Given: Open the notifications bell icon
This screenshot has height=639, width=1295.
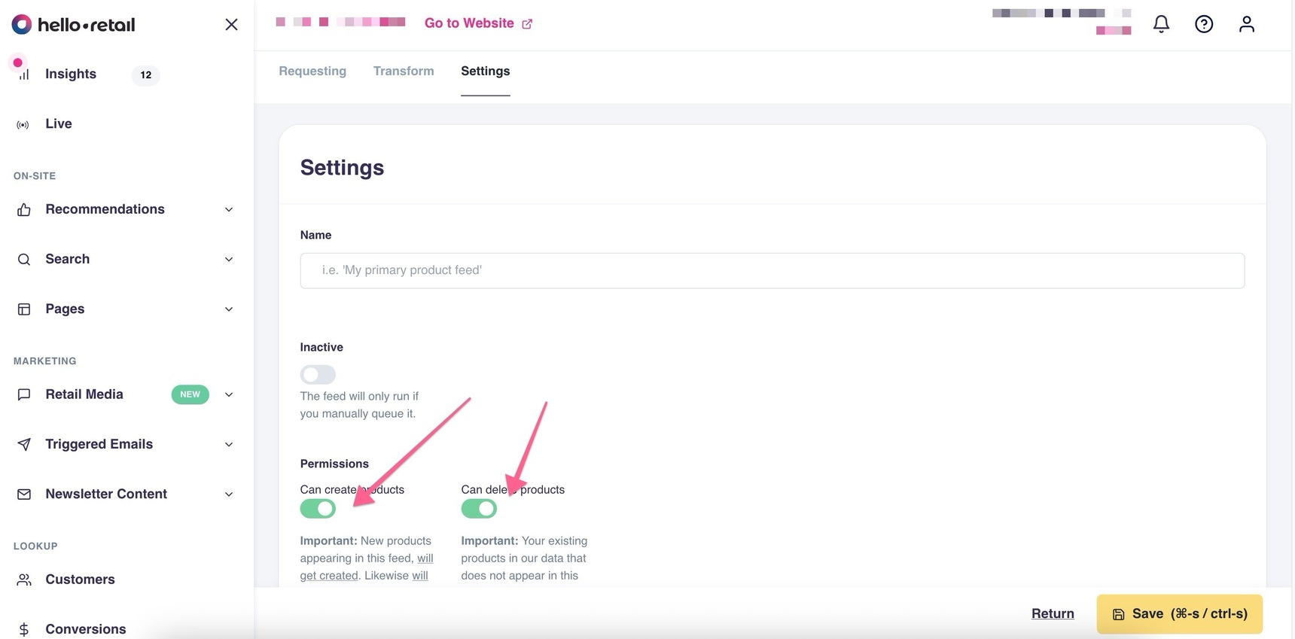Looking at the screenshot, I should pyautogui.click(x=1161, y=24).
